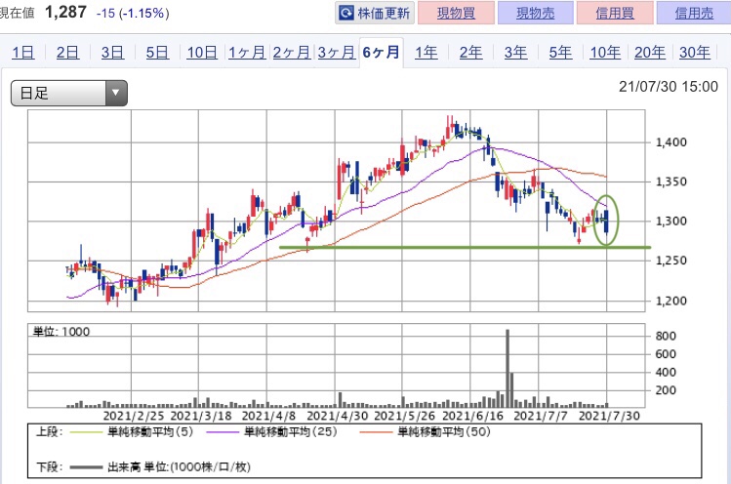Switch to the 3ヶ月 period tab
Image resolution: width=731 pixels, height=484 pixels.
click(335, 53)
